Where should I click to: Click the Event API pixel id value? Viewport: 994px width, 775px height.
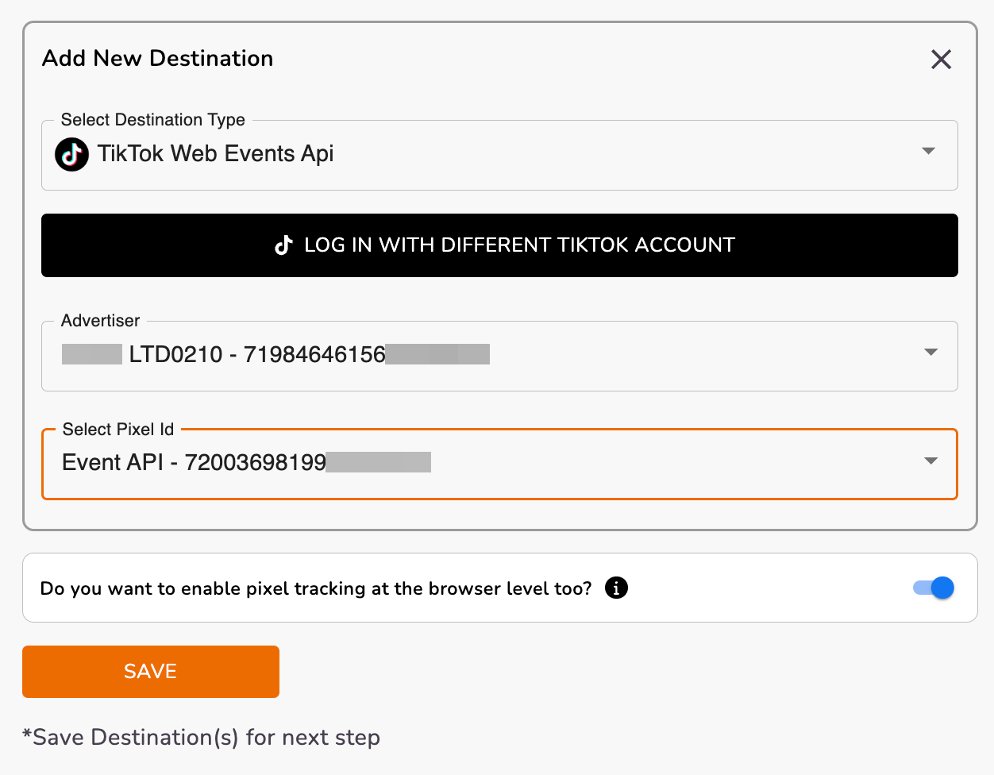click(246, 462)
